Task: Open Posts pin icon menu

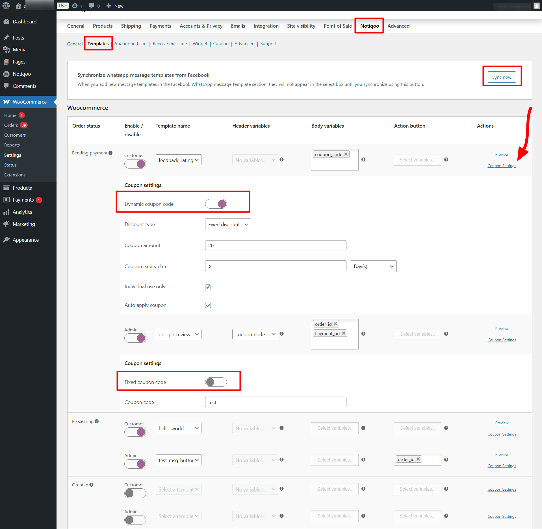Action: pos(6,38)
